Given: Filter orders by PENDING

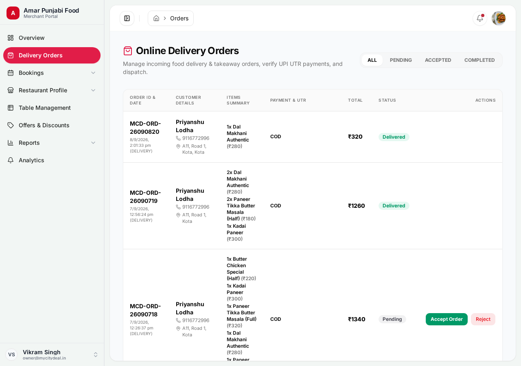Looking at the screenshot, I should pos(401,60).
